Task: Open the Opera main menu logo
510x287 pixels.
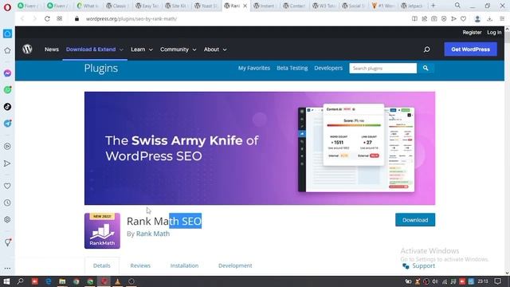Action: point(7,7)
